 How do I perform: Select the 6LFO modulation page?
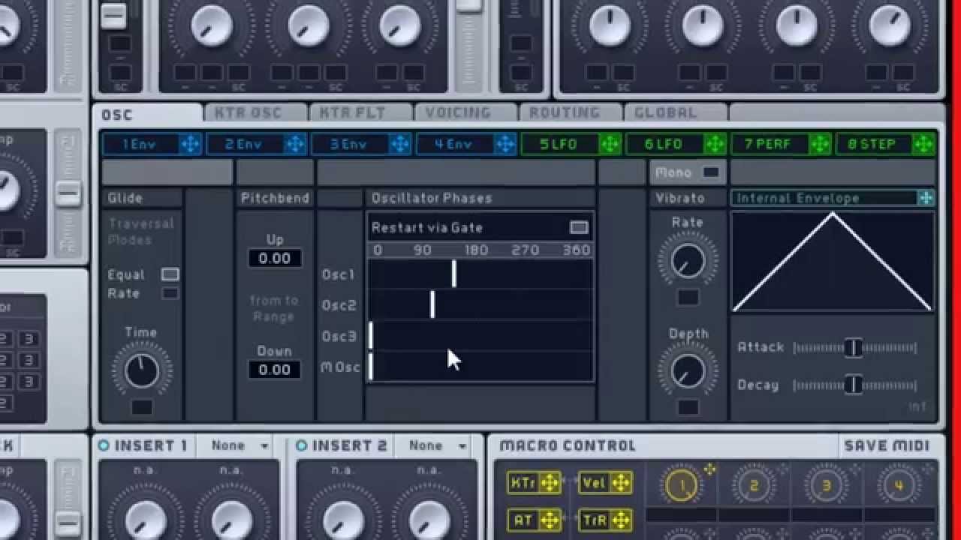[665, 144]
